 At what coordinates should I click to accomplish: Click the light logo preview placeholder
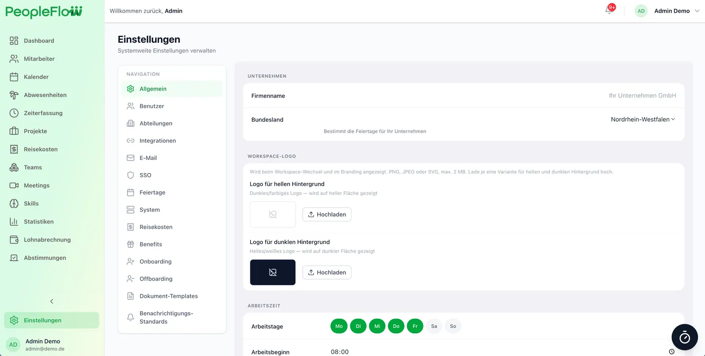[x=273, y=215]
